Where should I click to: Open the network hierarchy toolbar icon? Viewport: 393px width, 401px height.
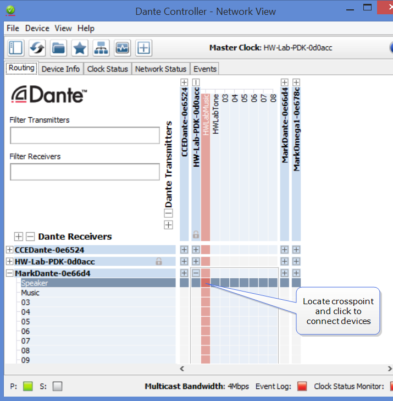coord(101,48)
